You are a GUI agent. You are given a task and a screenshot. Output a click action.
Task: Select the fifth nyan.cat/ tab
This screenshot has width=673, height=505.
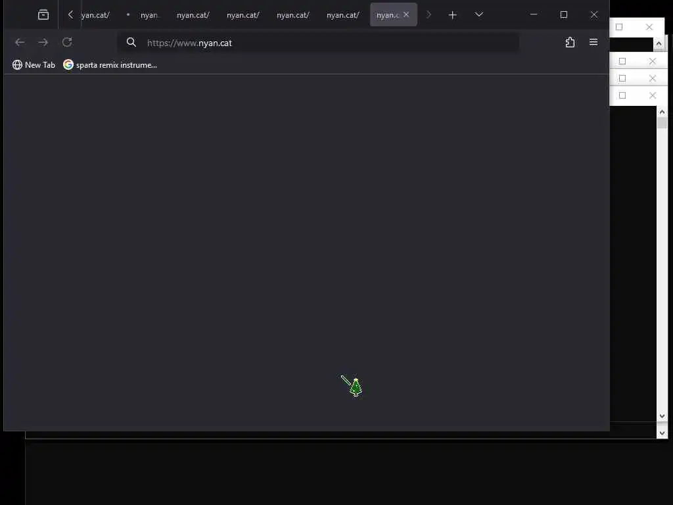[292, 15]
